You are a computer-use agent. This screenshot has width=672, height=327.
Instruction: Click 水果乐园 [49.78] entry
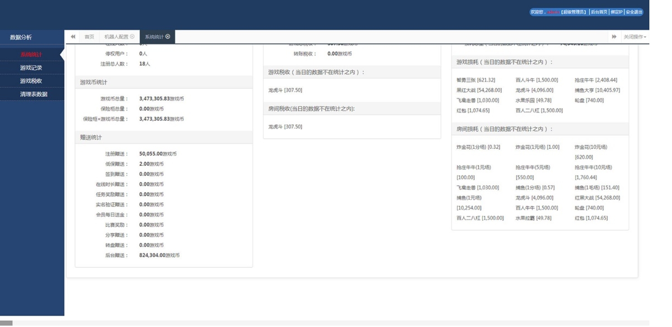(534, 100)
